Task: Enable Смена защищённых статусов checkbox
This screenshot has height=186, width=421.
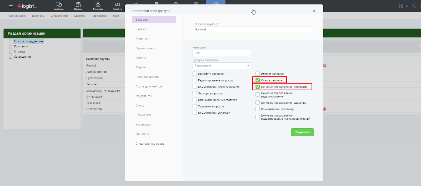Action: pos(195,100)
